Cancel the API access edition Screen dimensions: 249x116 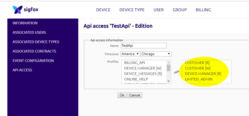click(x=134, y=95)
